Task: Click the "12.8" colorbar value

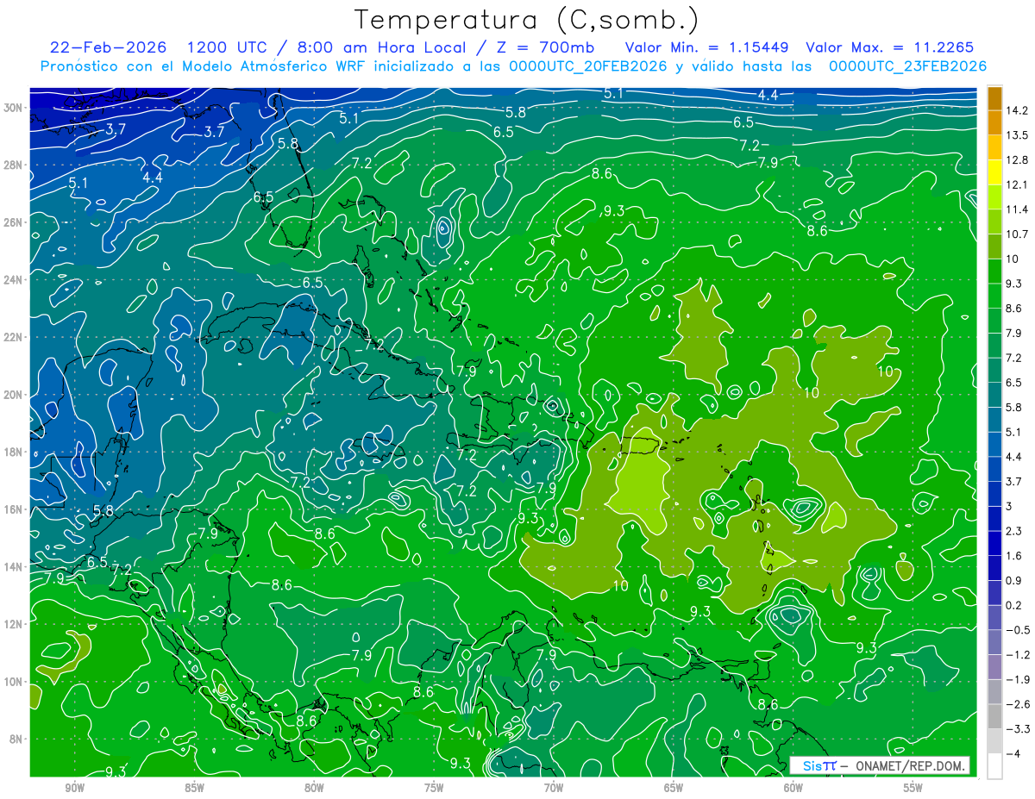Action: click(1019, 160)
